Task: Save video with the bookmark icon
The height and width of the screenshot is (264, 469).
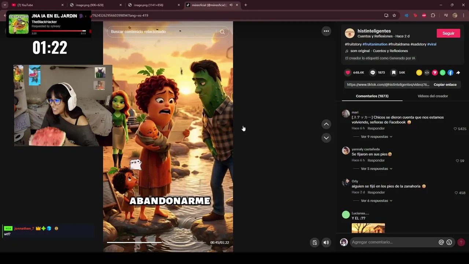Action: coord(394,73)
